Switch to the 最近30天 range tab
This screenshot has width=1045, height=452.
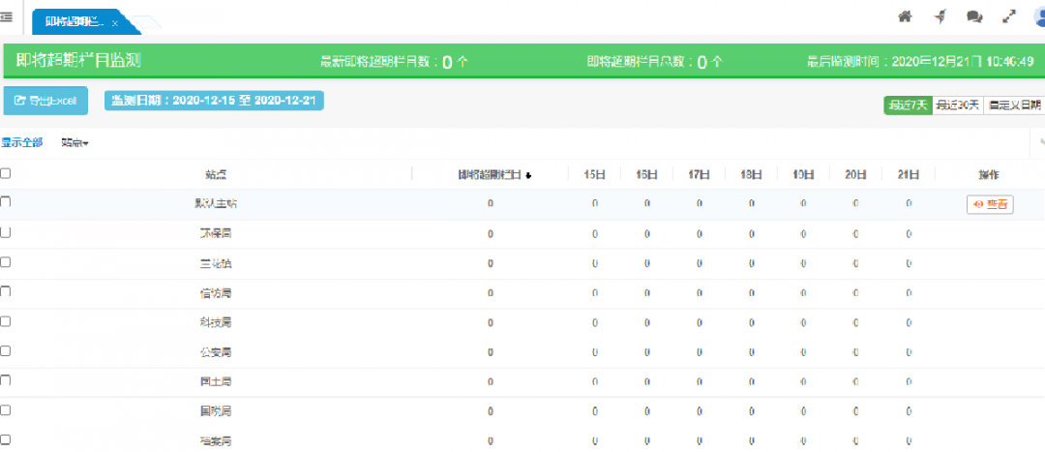click(957, 105)
